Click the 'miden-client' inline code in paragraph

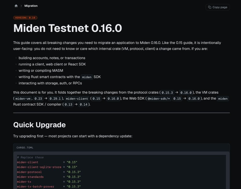[x=77, y=99]
